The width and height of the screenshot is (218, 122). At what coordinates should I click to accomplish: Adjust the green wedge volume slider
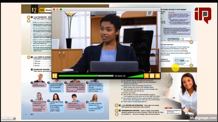click(135, 76)
